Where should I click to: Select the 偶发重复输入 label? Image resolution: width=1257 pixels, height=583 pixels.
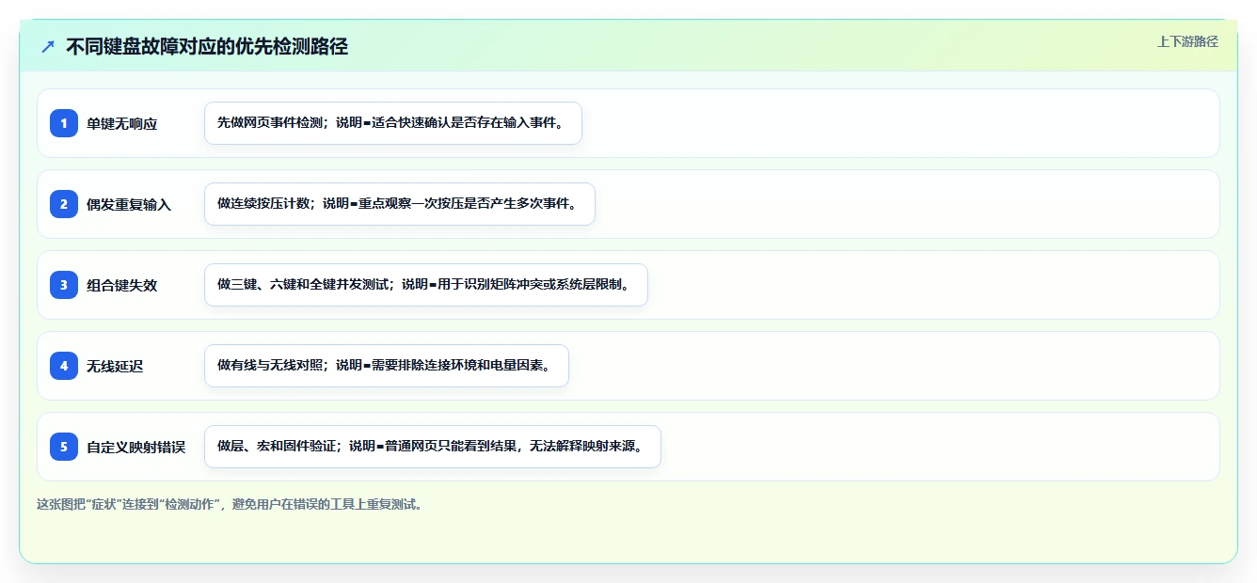tap(129, 205)
